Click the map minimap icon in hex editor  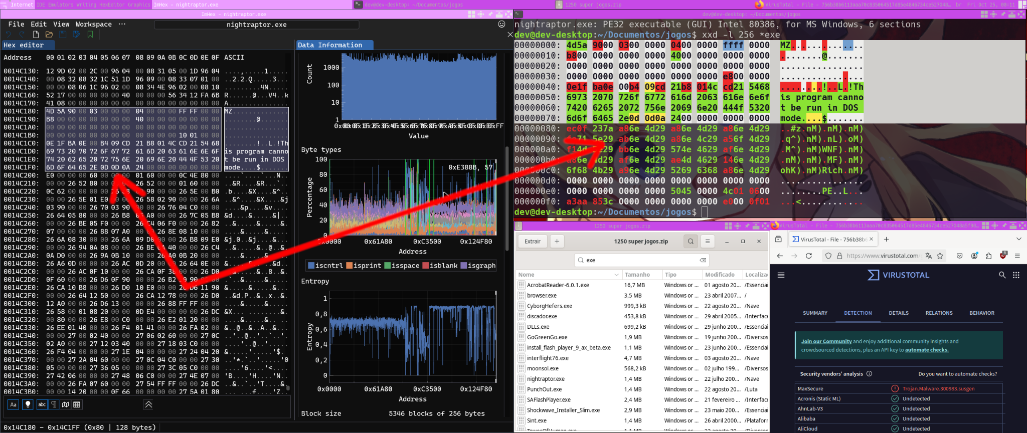[x=65, y=404]
